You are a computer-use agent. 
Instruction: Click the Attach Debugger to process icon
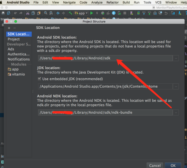(119, 13)
